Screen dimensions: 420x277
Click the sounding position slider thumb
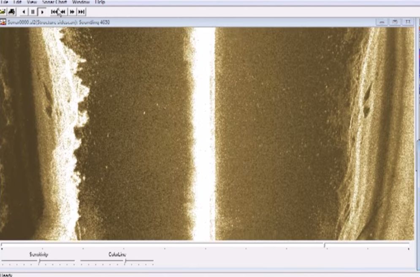pyautogui.click(x=324, y=245)
